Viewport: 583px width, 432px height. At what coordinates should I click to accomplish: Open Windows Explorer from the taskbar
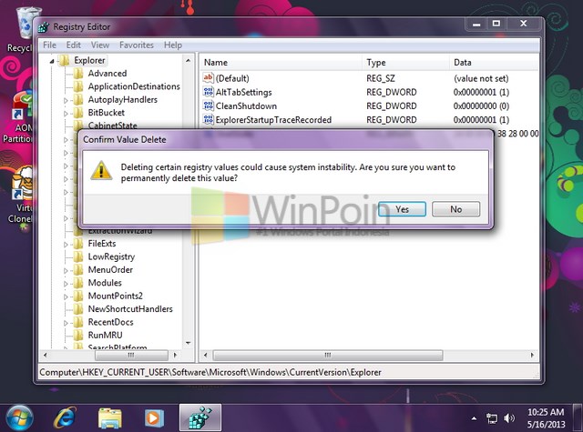point(109,417)
